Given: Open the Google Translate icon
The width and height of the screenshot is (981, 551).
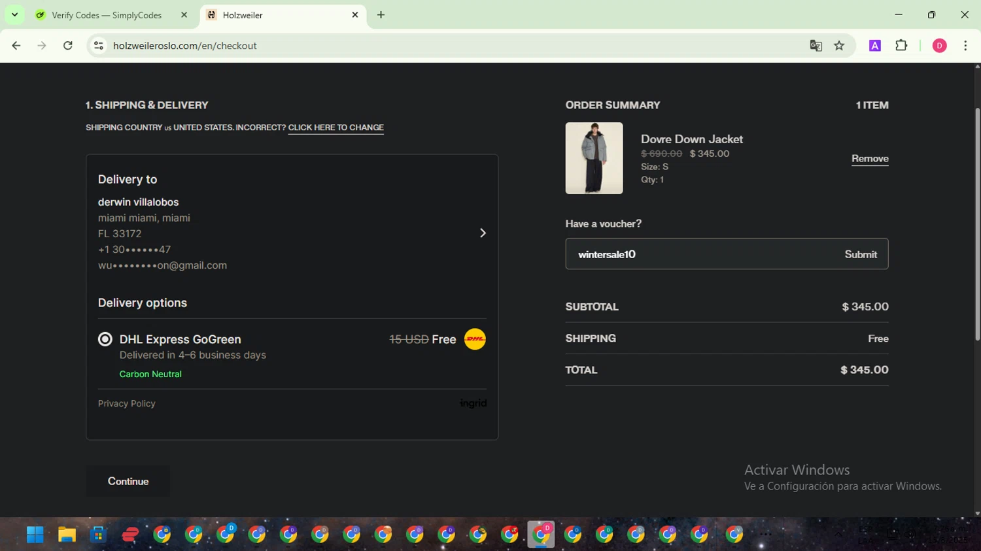Looking at the screenshot, I should tap(816, 46).
